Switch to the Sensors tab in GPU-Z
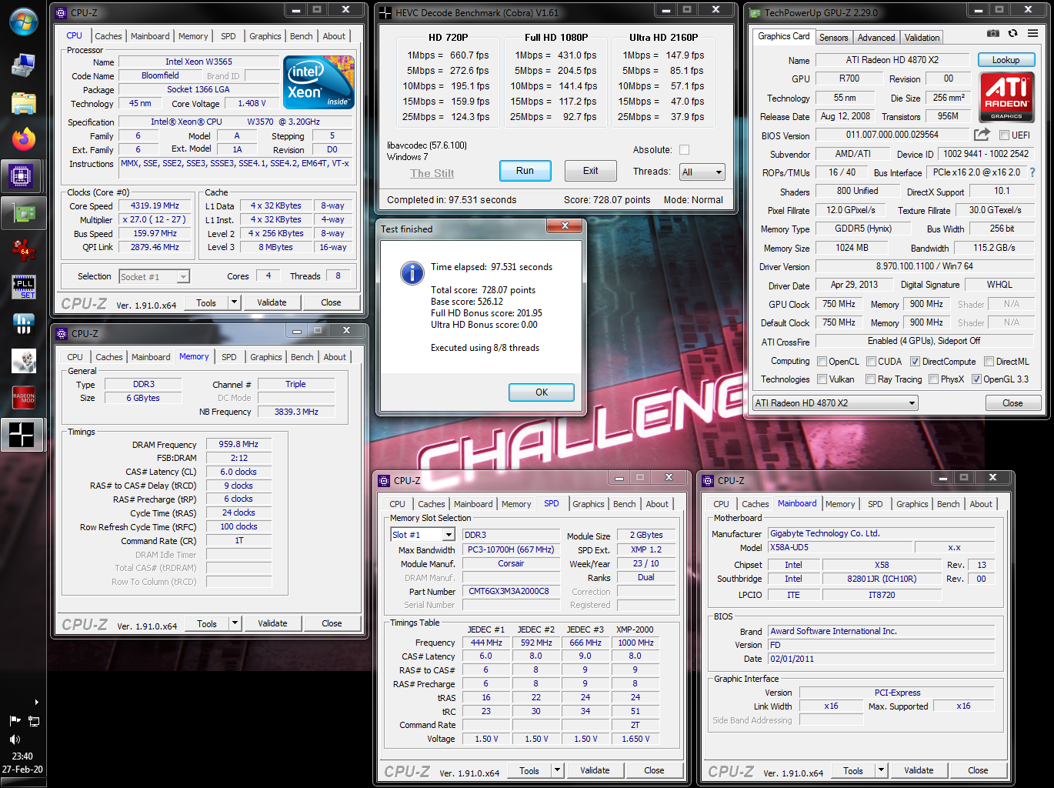Screen dimensions: 1054x788 pyautogui.click(x=833, y=38)
